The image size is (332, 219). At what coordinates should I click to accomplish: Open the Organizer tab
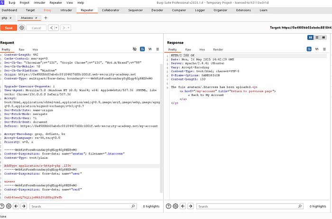click(x=221, y=10)
